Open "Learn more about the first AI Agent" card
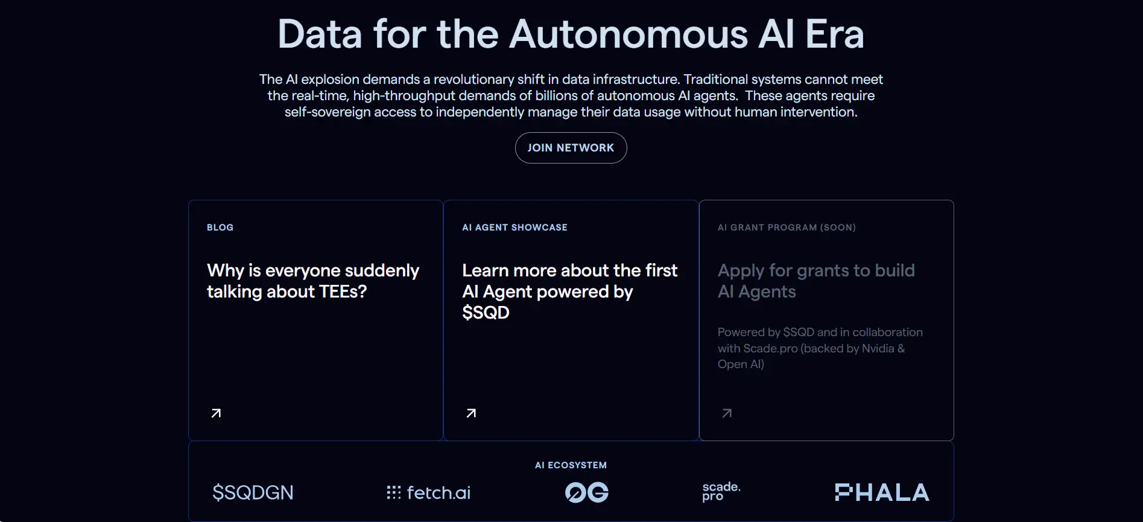1143x522 pixels. pyautogui.click(x=569, y=291)
